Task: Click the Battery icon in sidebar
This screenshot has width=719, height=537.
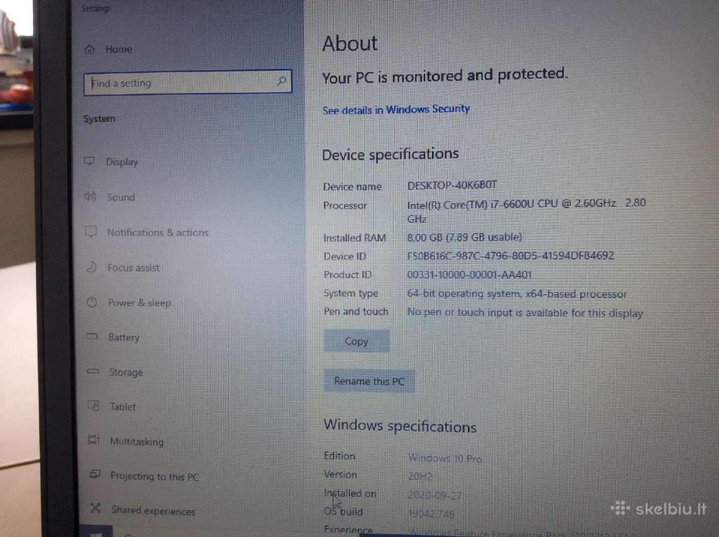Action: coord(92,337)
